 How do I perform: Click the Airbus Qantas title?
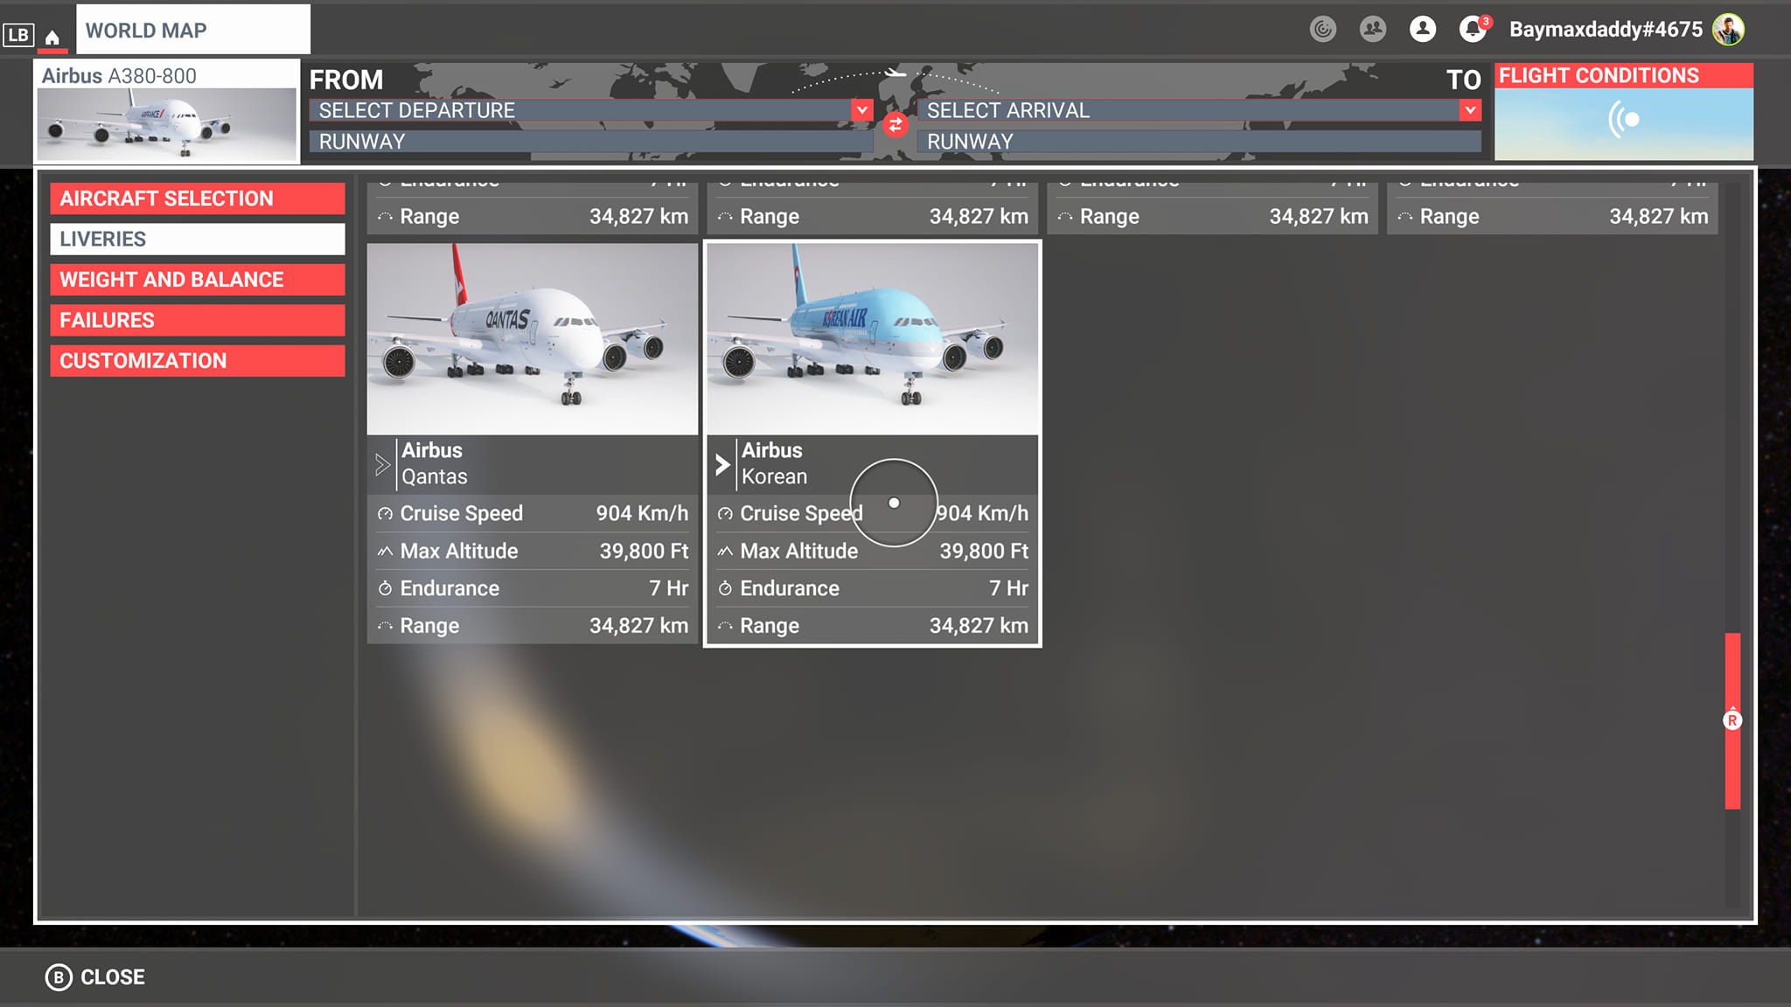tap(435, 463)
